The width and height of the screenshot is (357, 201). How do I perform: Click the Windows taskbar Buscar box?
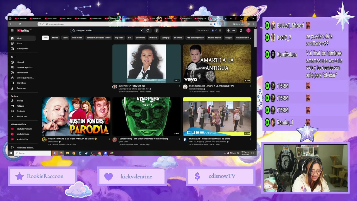pos(32,153)
